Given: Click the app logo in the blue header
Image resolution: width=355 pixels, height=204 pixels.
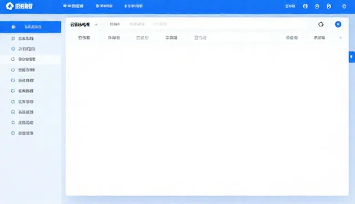Looking at the screenshot, I should [x=19, y=6].
